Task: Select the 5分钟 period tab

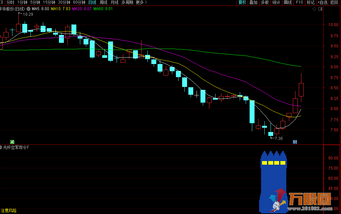Action: point(35,2)
